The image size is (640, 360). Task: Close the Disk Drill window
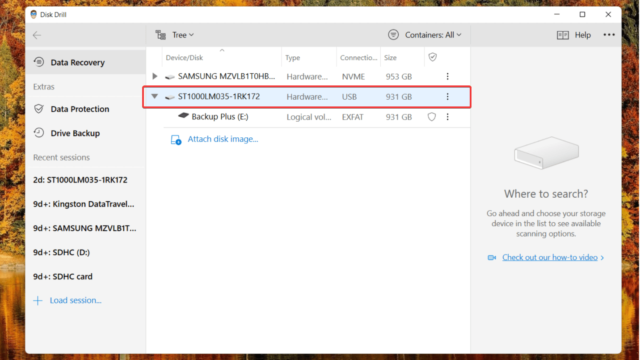click(608, 15)
